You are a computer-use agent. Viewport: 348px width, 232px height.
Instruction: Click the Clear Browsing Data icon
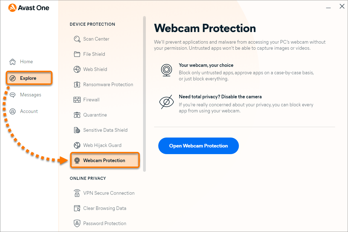(x=77, y=208)
